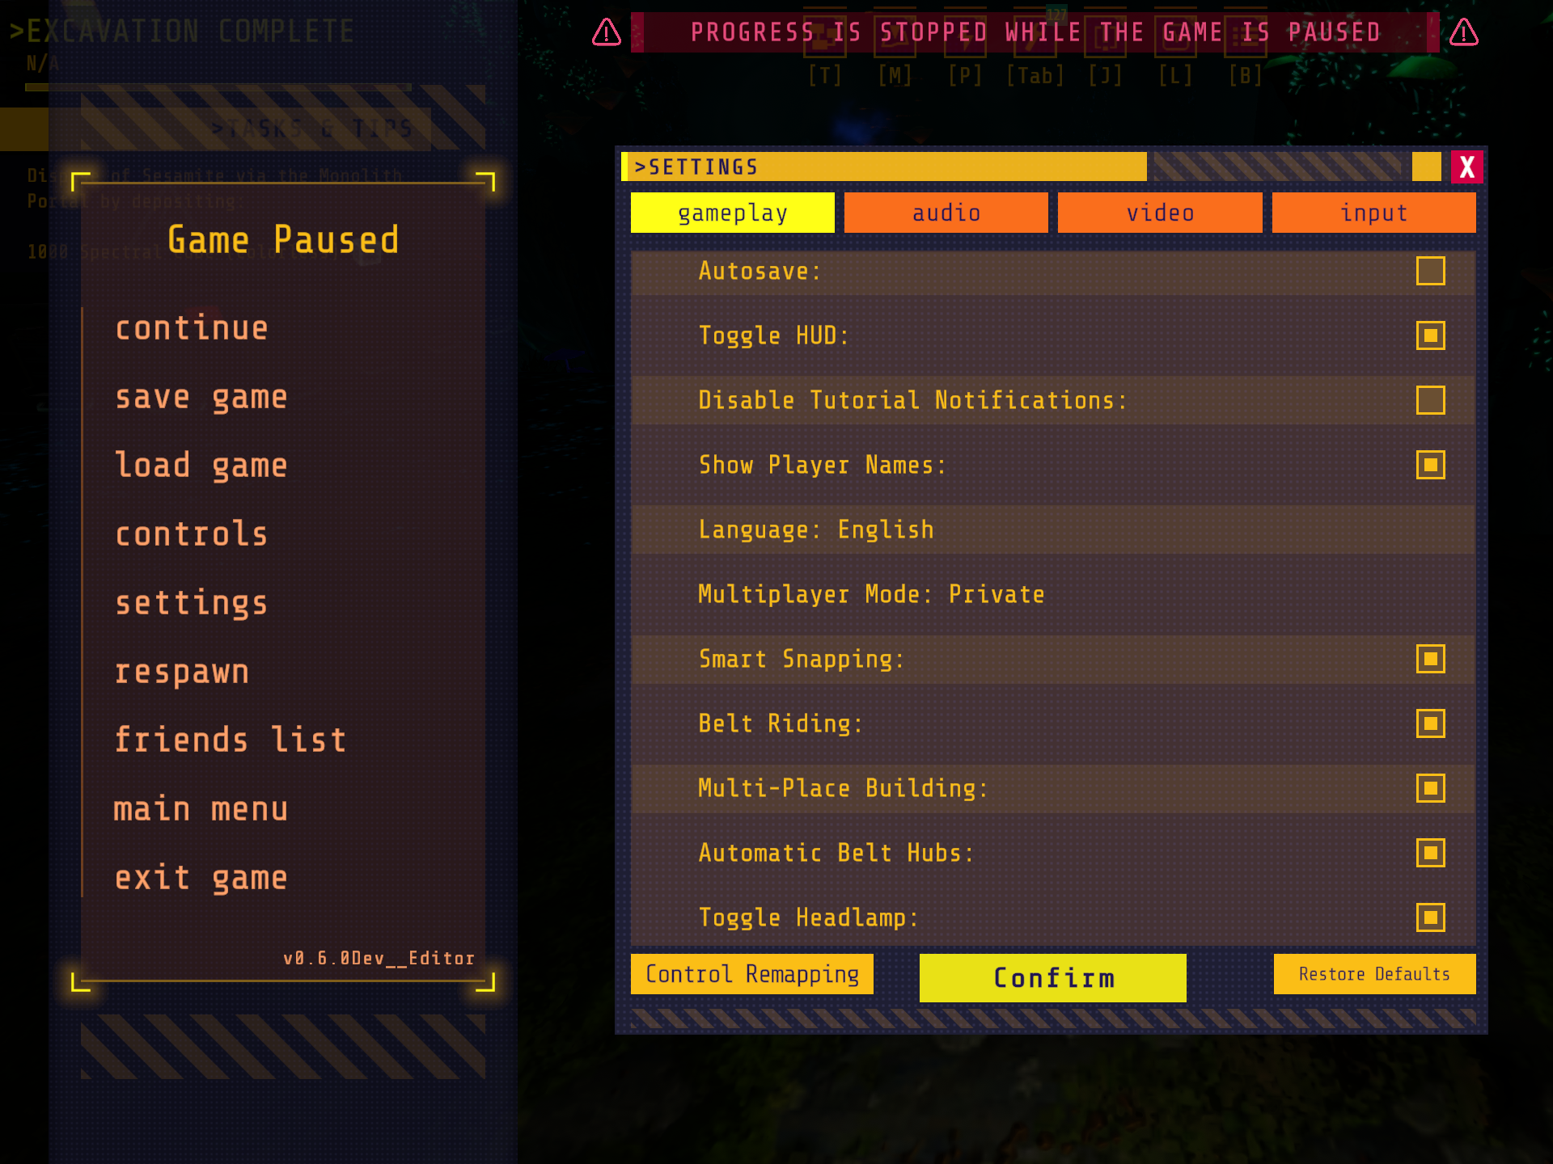Viewport: 1553px width, 1164px height.
Task: Open the tech tree via the [T] icon
Action: 826,36
